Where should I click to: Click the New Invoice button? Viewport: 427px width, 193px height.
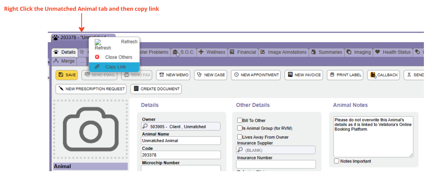point(304,75)
